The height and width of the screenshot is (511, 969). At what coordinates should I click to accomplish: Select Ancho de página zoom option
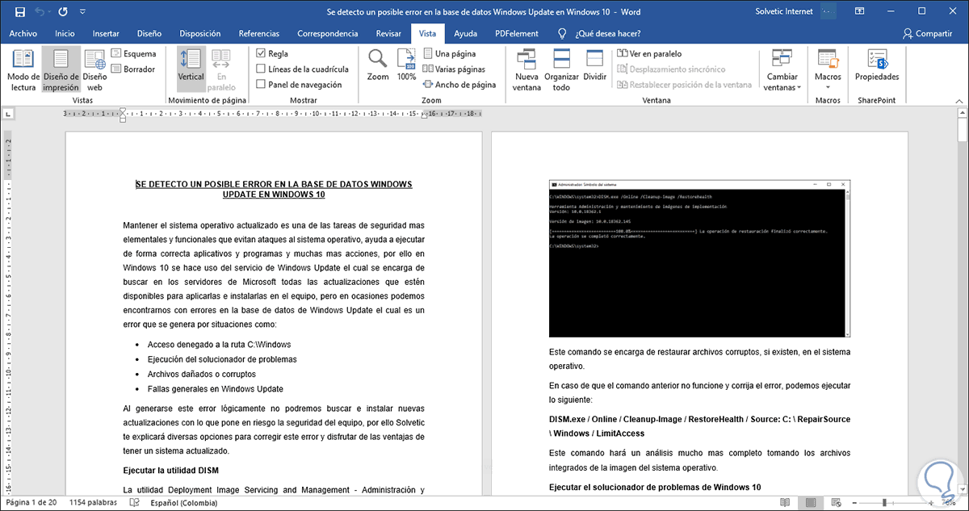459,84
